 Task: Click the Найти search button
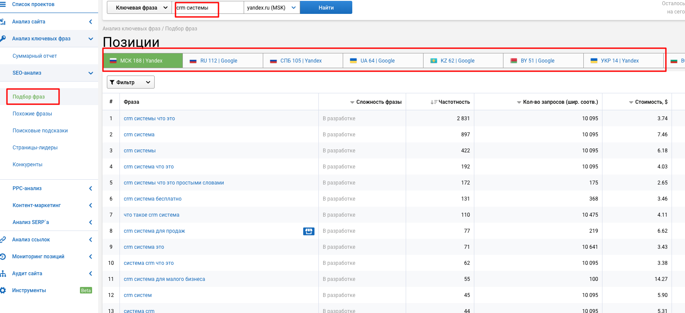coord(326,8)
